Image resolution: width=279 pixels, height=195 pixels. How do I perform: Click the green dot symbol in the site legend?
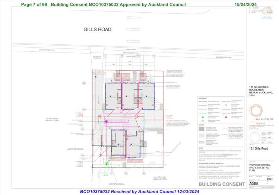pyautogui.click(x=203, y=117)
